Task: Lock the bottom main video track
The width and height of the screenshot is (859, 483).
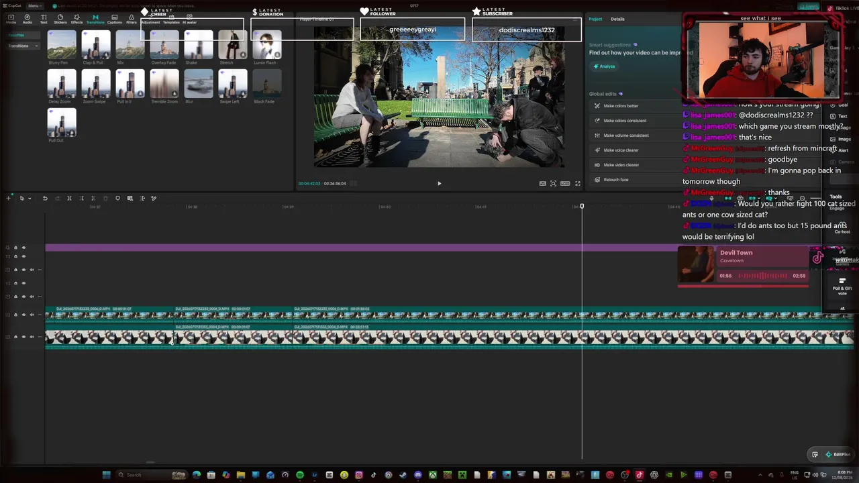Action: [15, 337]
